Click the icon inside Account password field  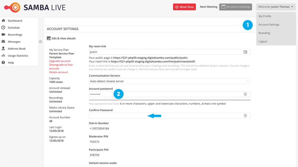tap(245, 94)
